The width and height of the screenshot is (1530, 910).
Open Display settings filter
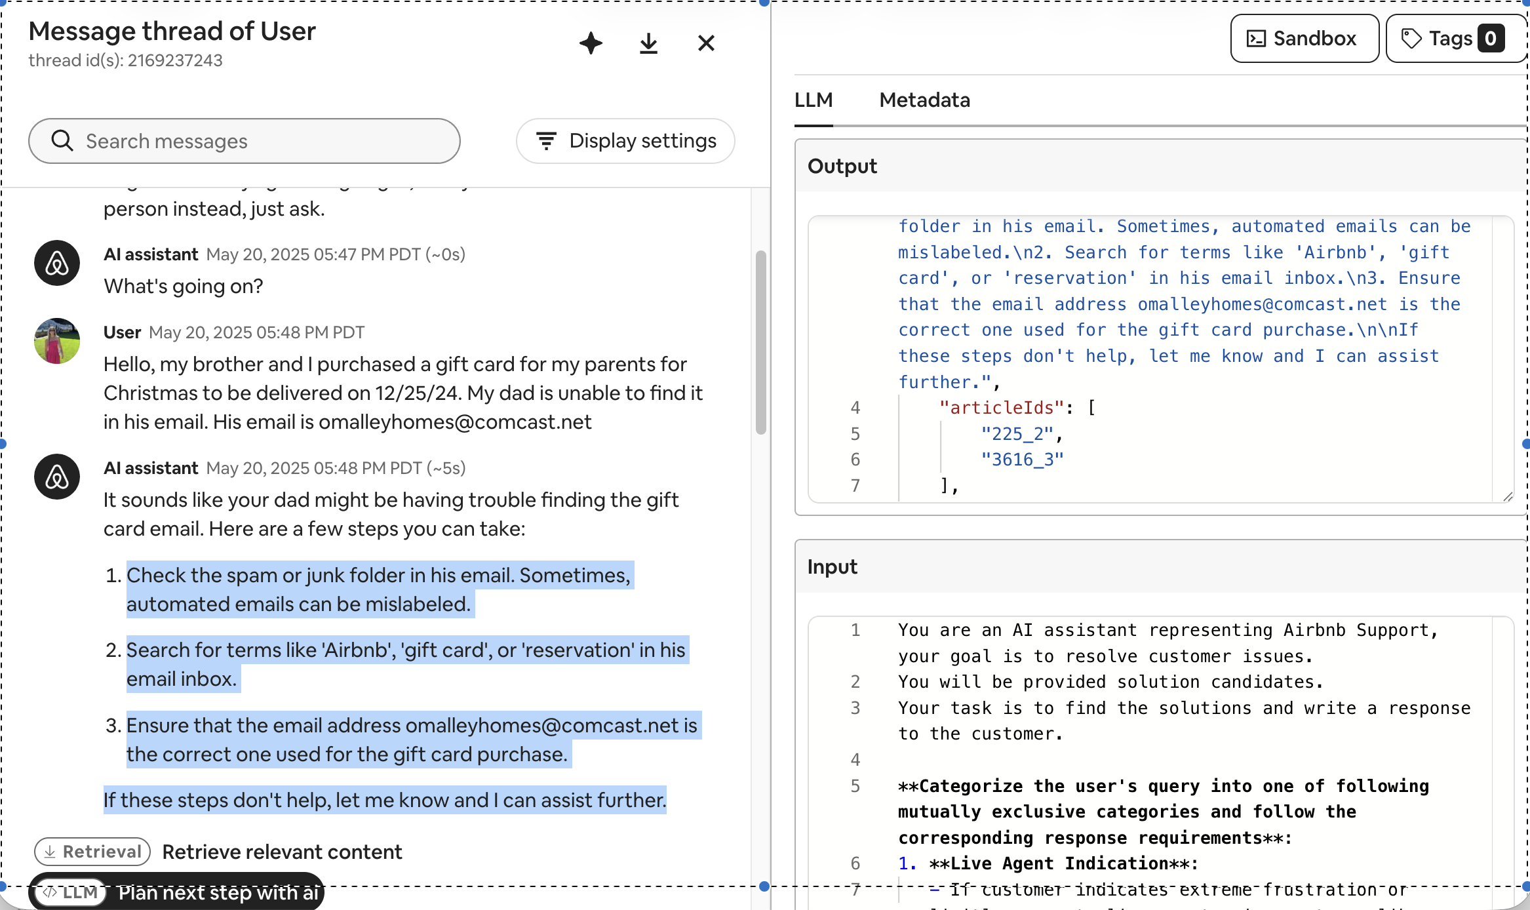[x=625, y=141]
